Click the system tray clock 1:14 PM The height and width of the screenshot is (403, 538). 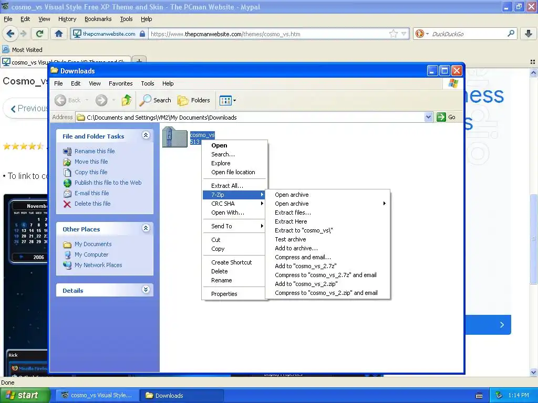click(519, 395)
